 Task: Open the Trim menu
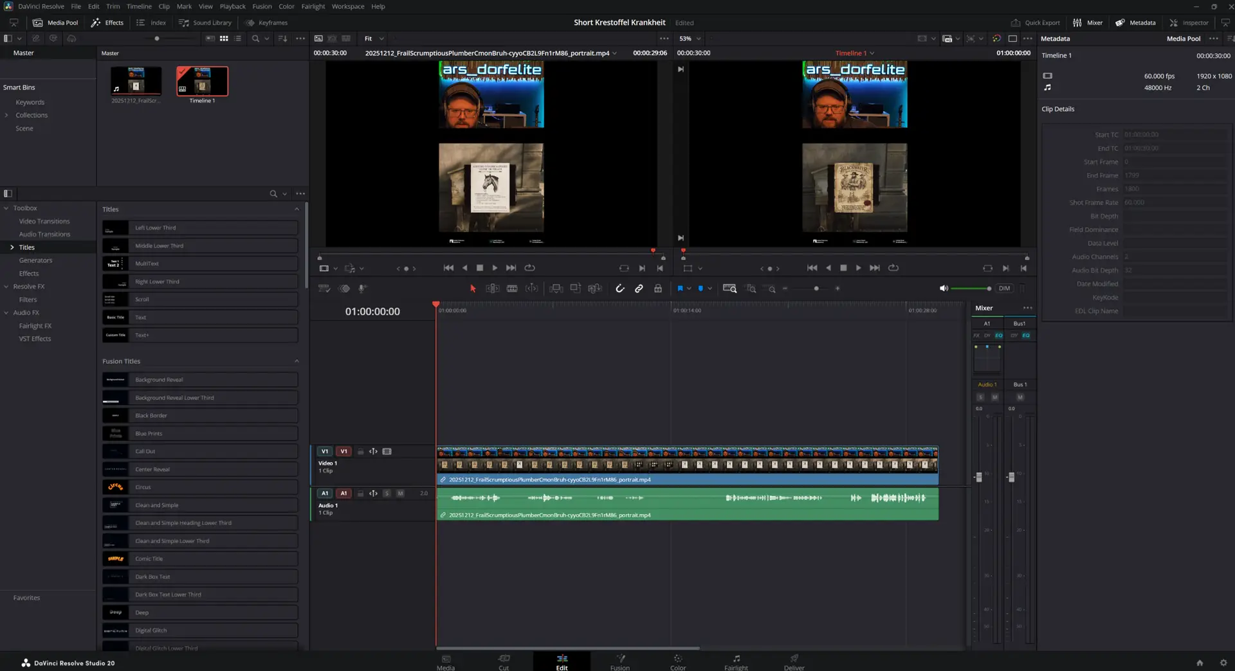point(113,6)
